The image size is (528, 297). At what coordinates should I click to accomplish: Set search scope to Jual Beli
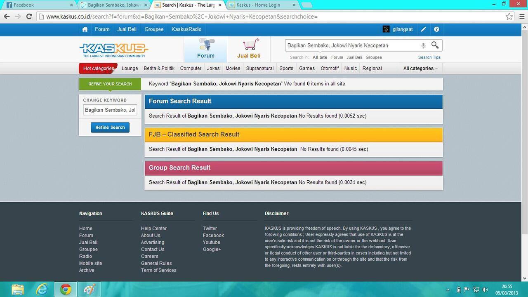point(354,57)
